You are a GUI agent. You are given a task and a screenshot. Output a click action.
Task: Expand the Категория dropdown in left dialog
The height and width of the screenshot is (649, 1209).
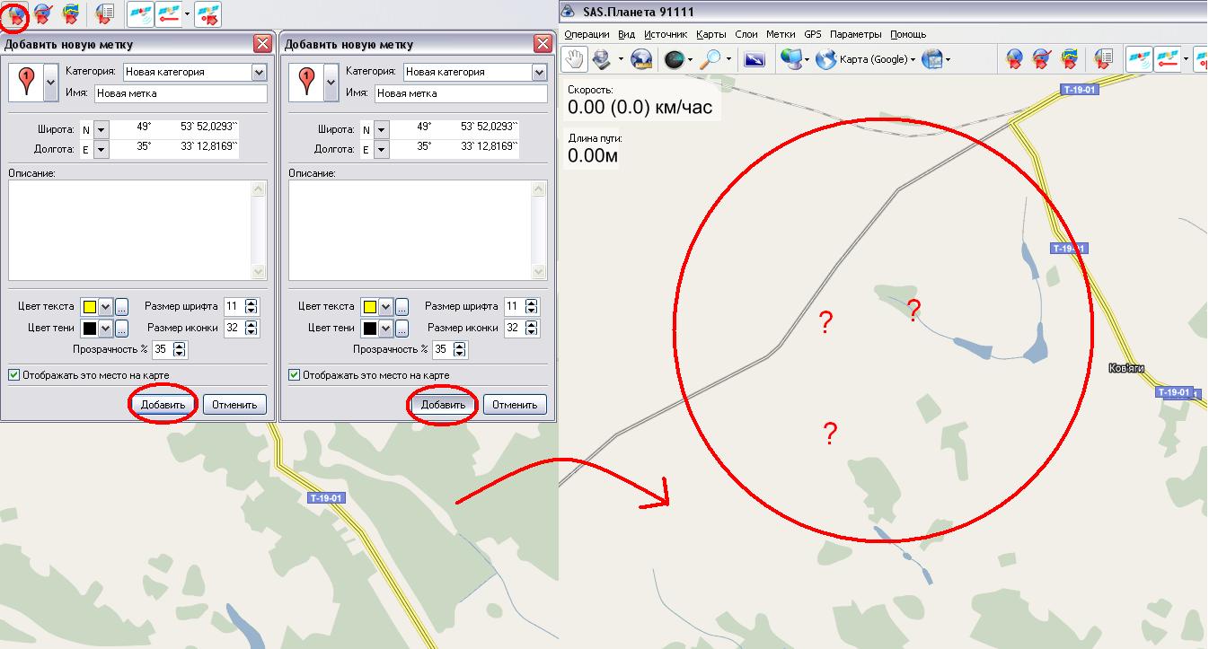[259, 72]
